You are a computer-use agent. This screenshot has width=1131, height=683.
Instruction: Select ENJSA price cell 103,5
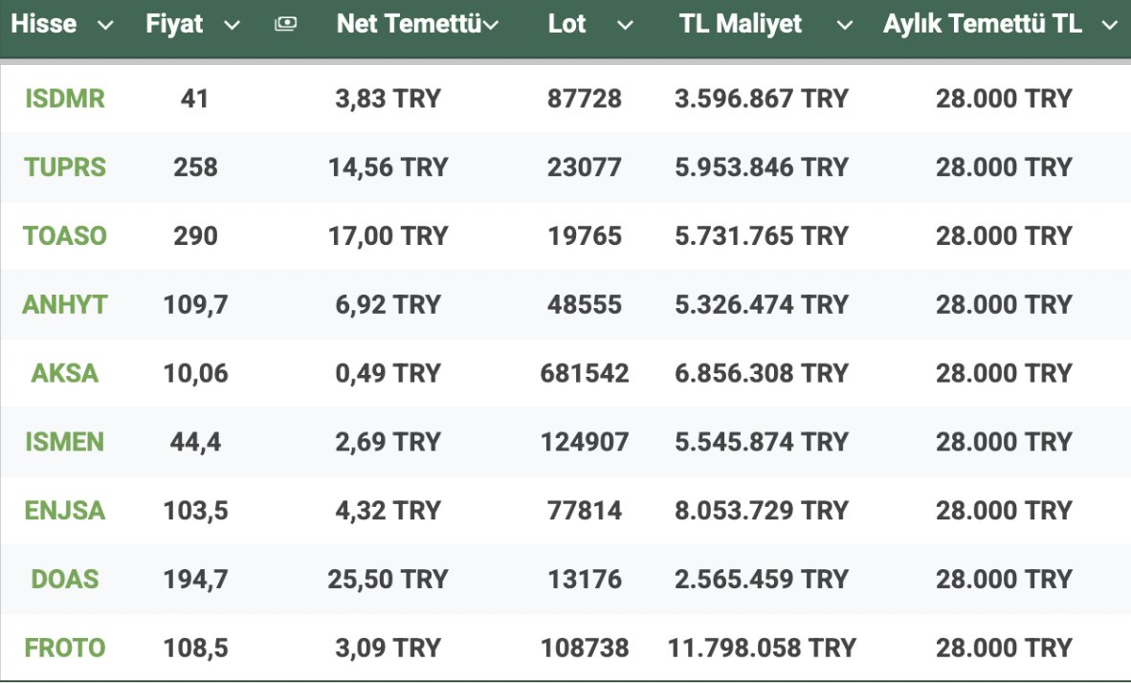click(x=195, y=510)
